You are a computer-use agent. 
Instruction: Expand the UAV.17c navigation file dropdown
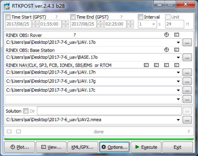point(178,90)
